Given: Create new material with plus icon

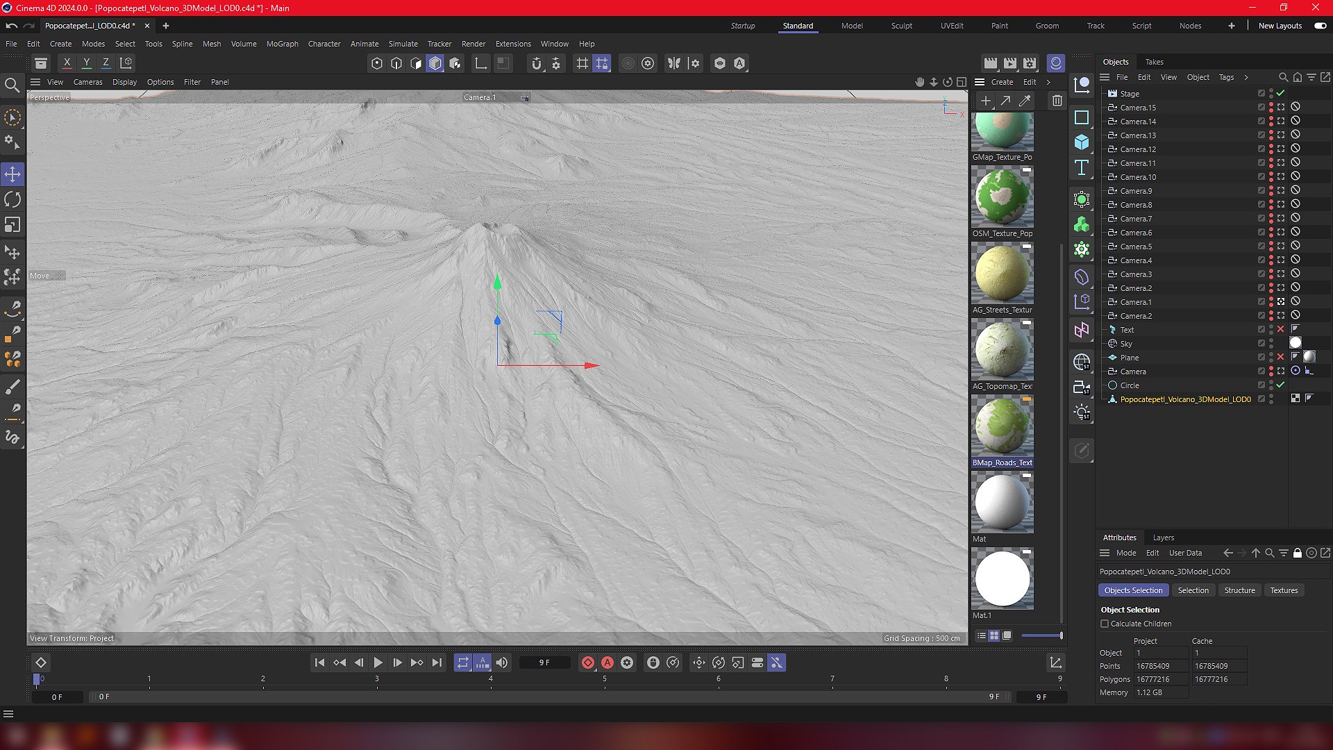Looking at the screenshot, I should coord(985,101).
